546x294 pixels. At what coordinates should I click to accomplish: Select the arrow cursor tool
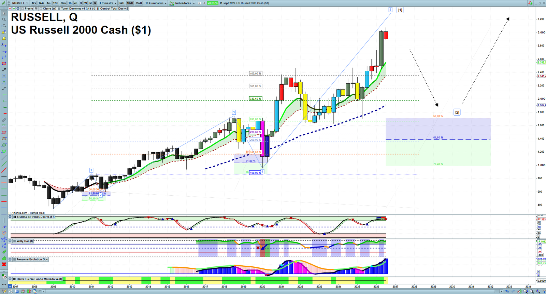(4, 13)
